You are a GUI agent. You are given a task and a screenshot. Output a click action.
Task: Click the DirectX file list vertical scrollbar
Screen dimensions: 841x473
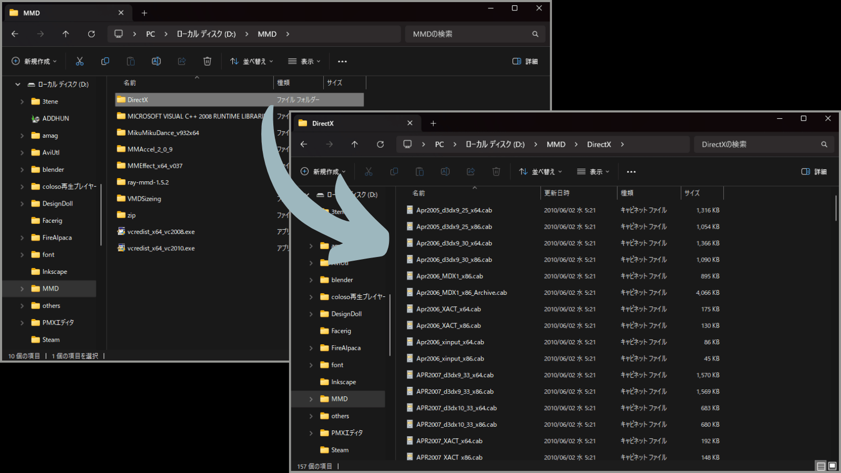coord(835,208)
